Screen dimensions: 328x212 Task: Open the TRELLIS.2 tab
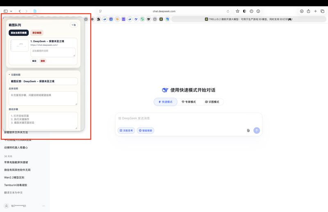249,19
